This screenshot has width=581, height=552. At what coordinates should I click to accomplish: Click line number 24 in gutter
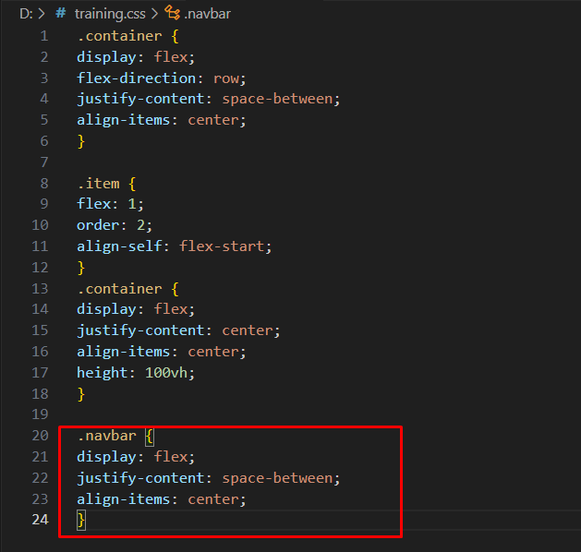(x=40, y=520)
